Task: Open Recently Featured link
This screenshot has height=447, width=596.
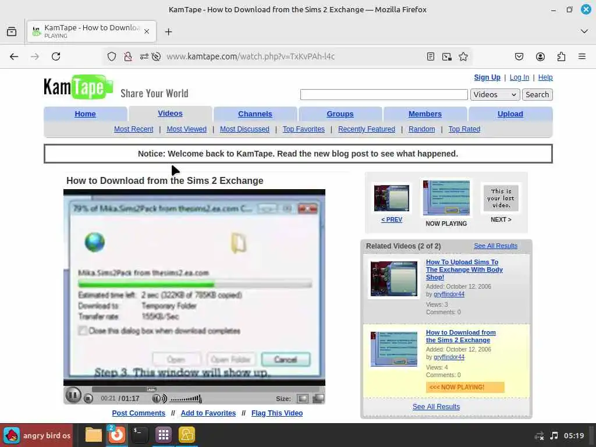Action: point(367,129)
